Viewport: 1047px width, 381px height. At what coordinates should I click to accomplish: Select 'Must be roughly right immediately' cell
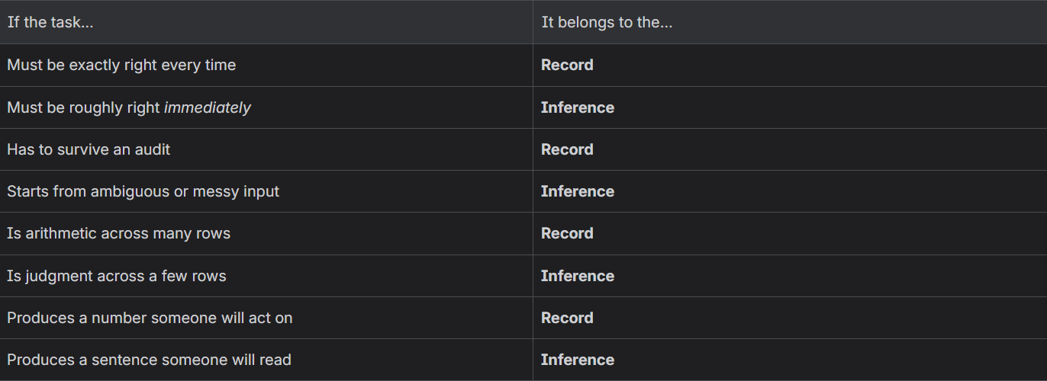click(x=266, y=107)
